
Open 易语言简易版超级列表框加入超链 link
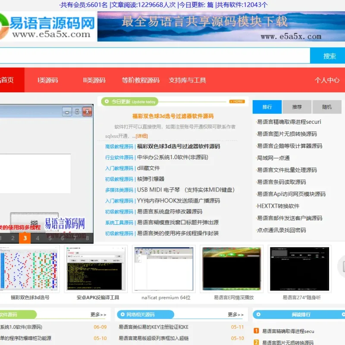point(154,338)
